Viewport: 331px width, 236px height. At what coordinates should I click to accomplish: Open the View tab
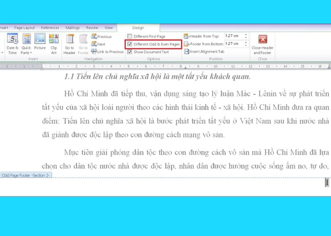click(x=109, y=27)
